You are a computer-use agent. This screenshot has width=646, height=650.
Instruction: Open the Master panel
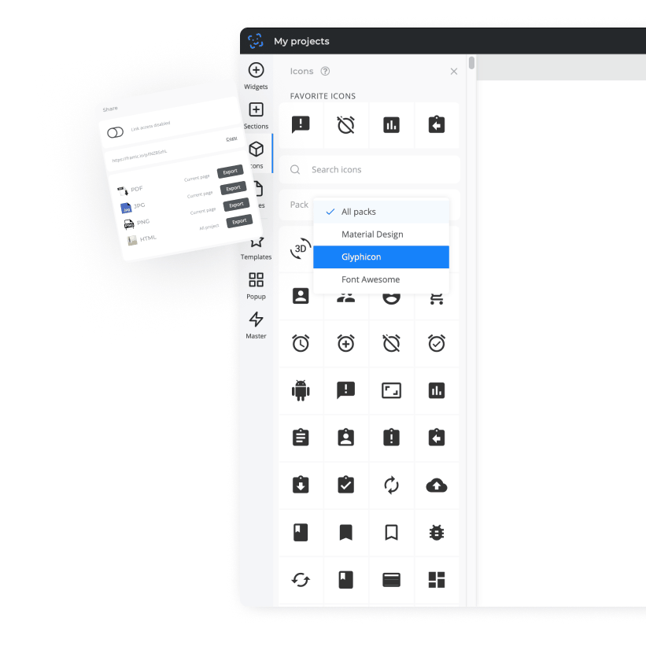(256, 325)
